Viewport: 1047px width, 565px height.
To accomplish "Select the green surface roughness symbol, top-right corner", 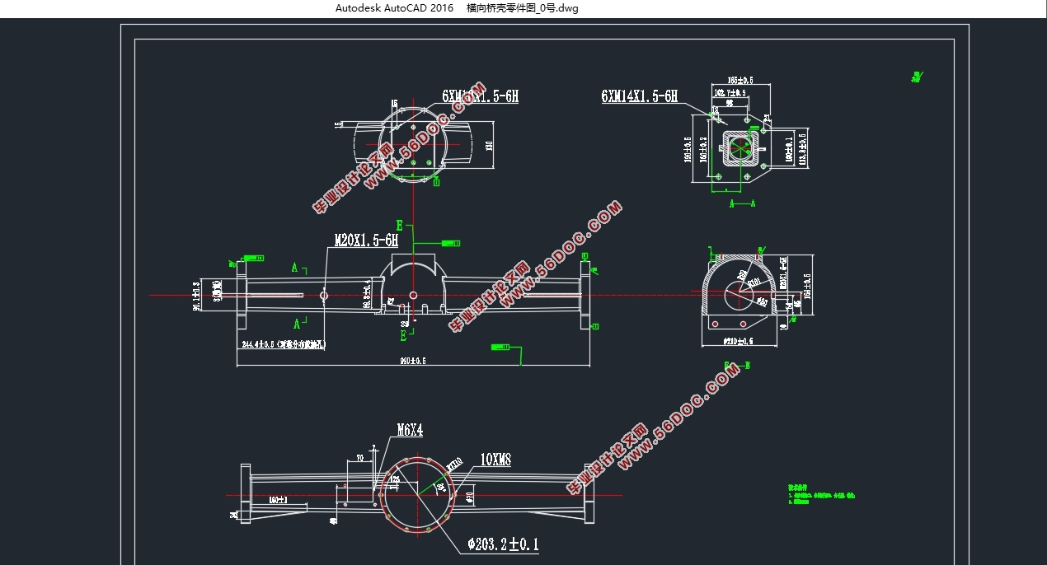I will [917, 77].
